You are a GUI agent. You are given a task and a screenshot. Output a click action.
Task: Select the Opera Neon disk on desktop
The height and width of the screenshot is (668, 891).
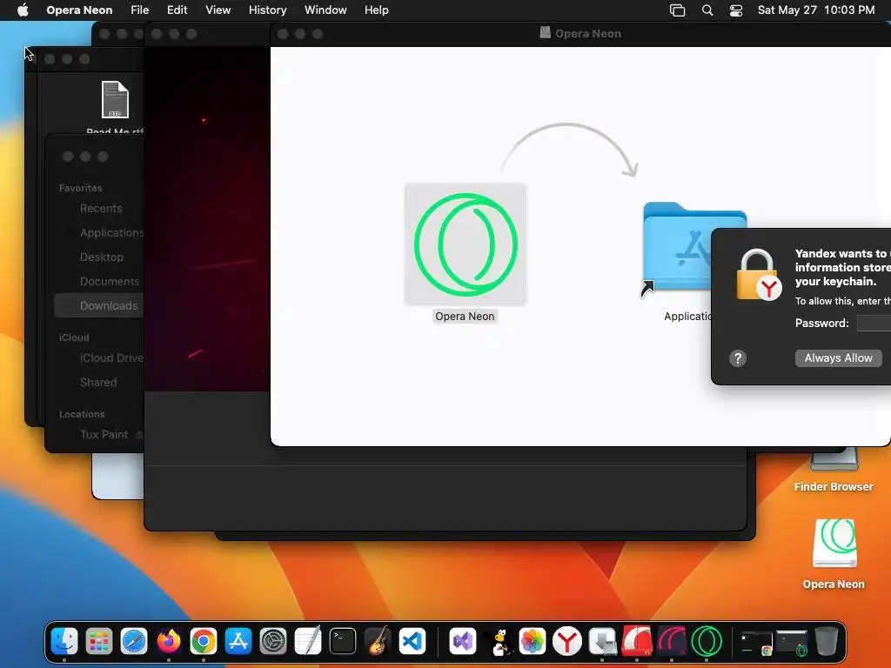tap(834, 543)
